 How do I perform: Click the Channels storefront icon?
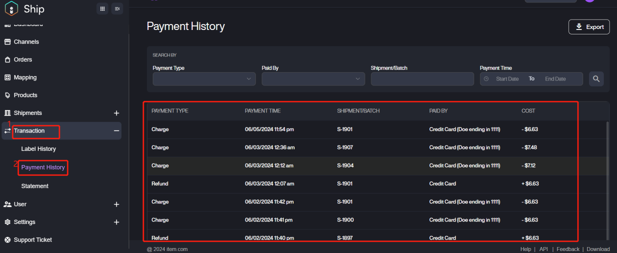7,42
